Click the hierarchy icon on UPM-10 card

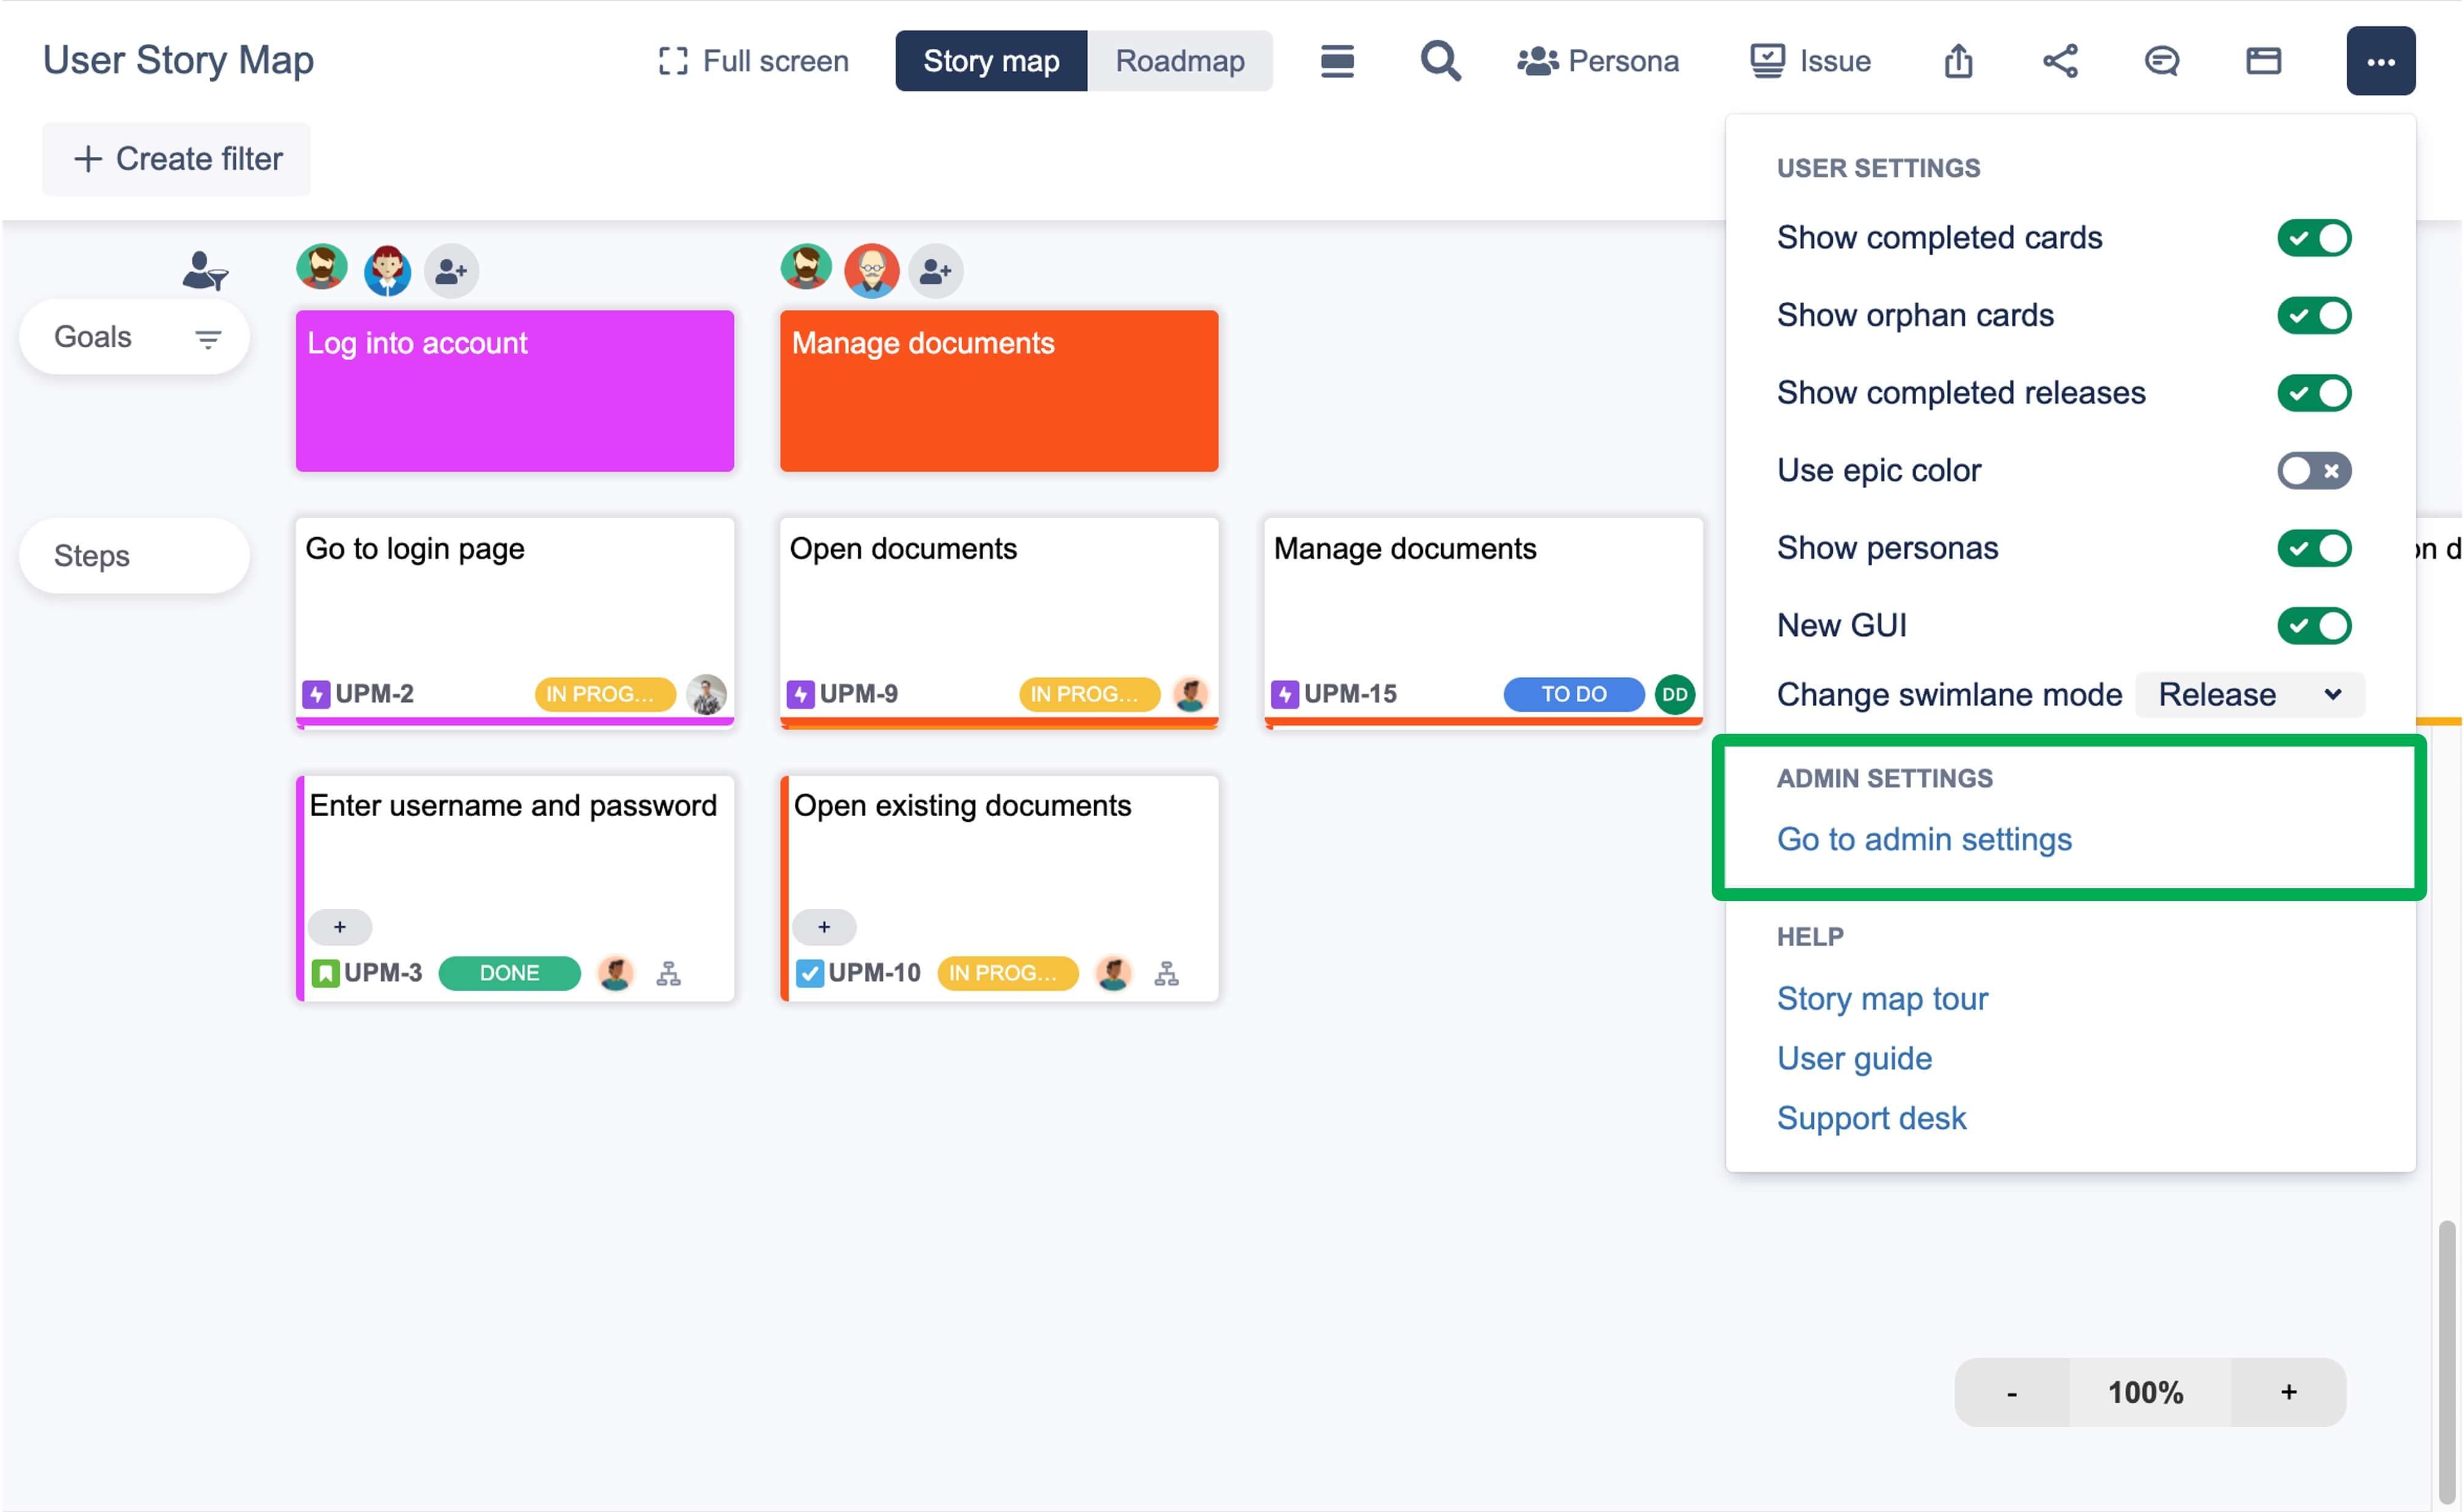tap(1166, 973)
